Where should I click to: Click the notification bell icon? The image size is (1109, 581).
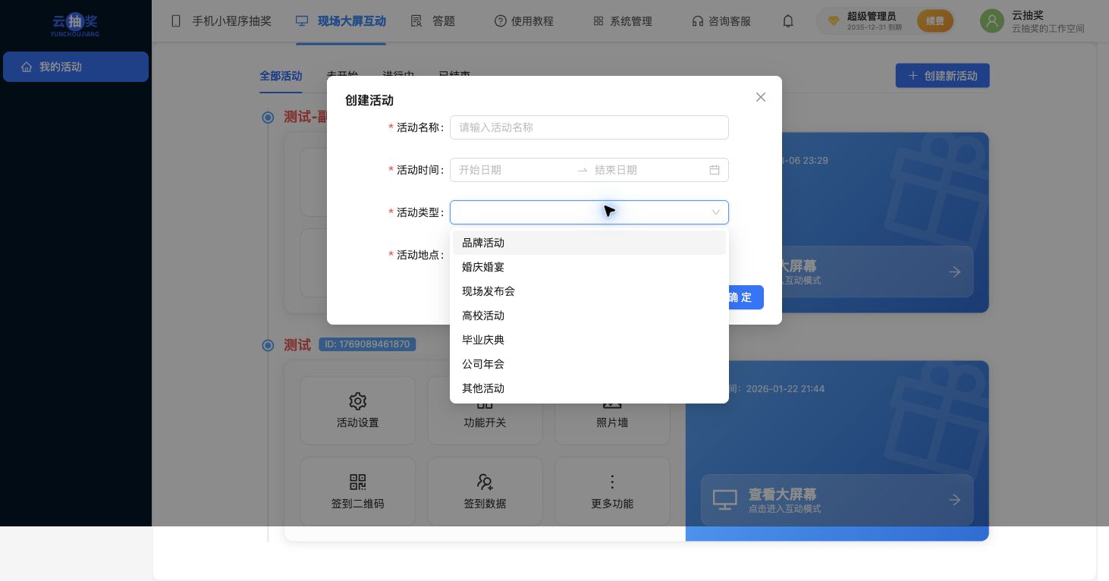(788, 21)
